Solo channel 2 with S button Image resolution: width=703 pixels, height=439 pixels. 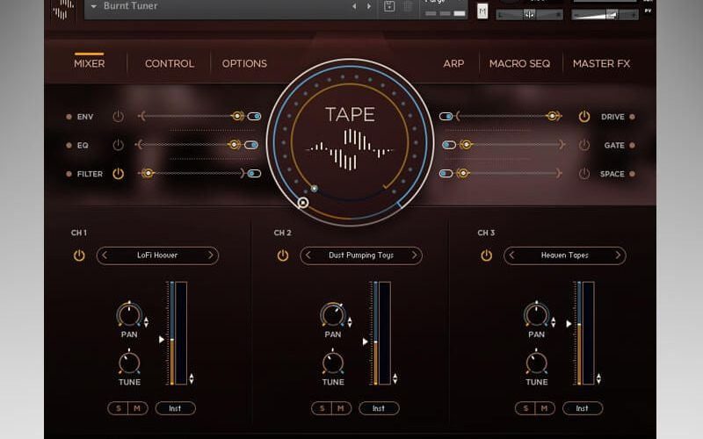322,408
